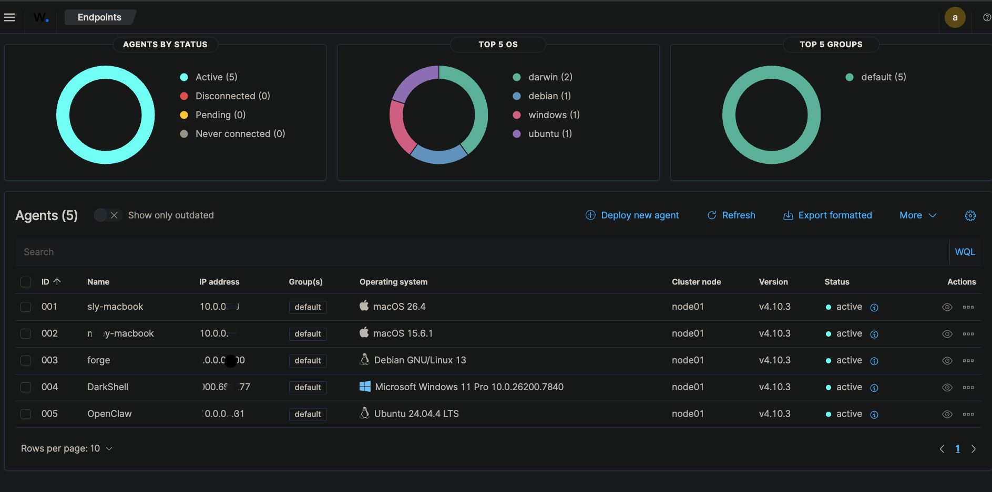Expand the More dropdown menu
Screen dimensions: 992x492
click(917, 215)
